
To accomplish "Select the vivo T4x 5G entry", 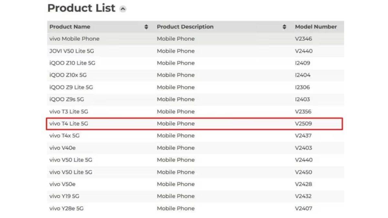I will pyautogui.click(x=64, y=136).
